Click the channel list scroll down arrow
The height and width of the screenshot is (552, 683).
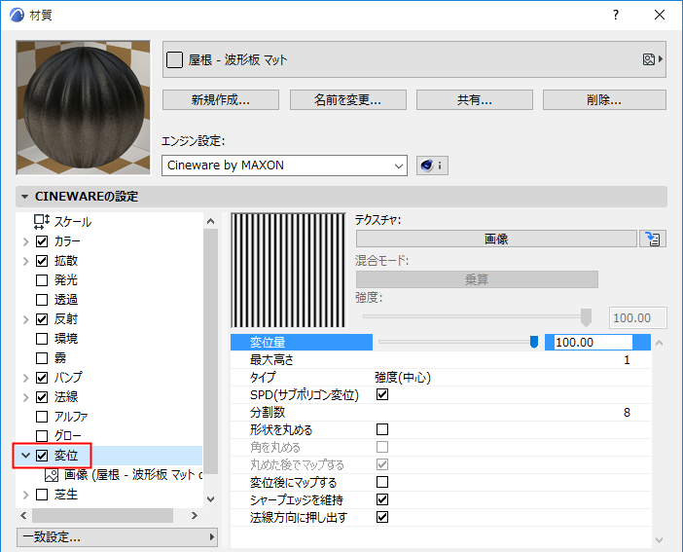tap(211, 499)
